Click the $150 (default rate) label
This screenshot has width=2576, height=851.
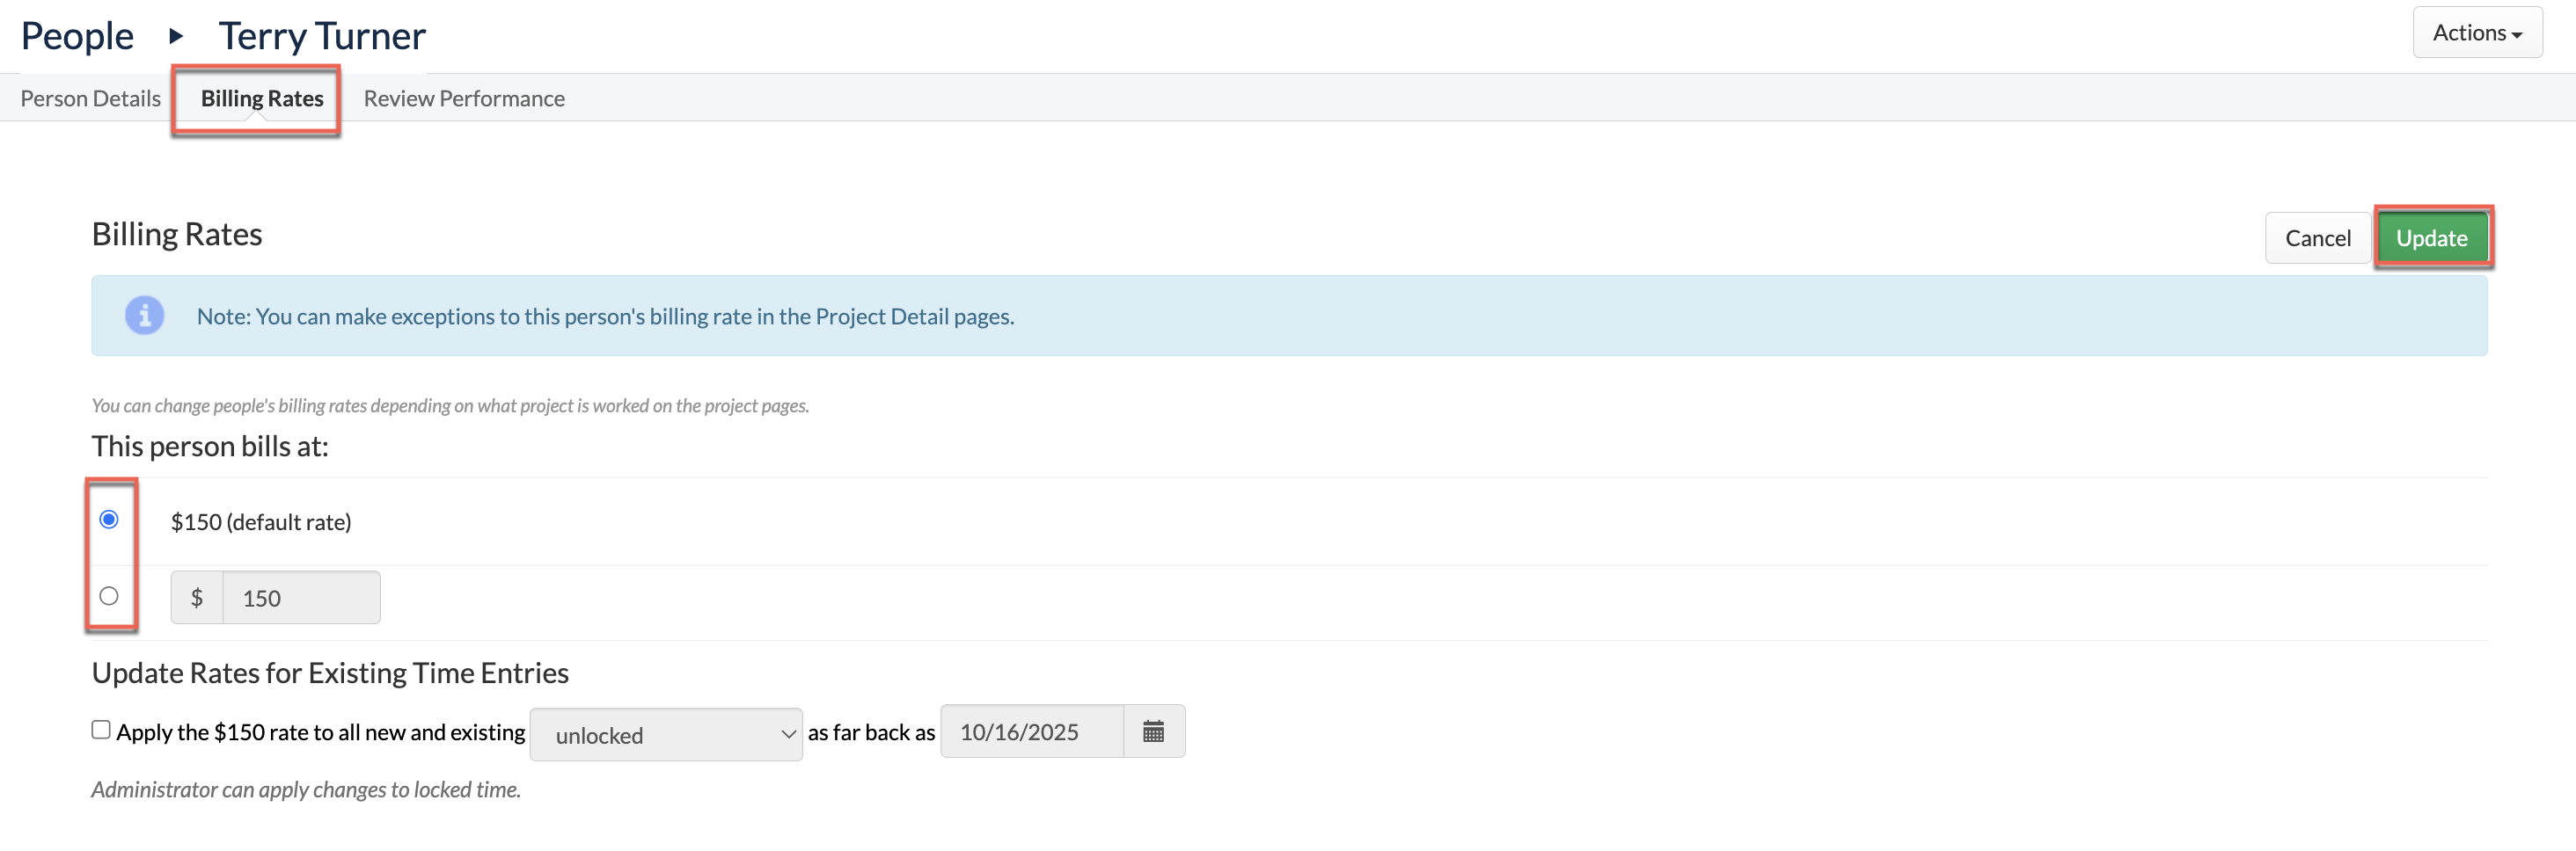[261, 521]
